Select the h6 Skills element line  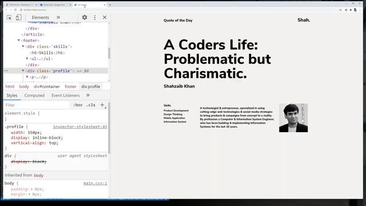coord(47,53)
